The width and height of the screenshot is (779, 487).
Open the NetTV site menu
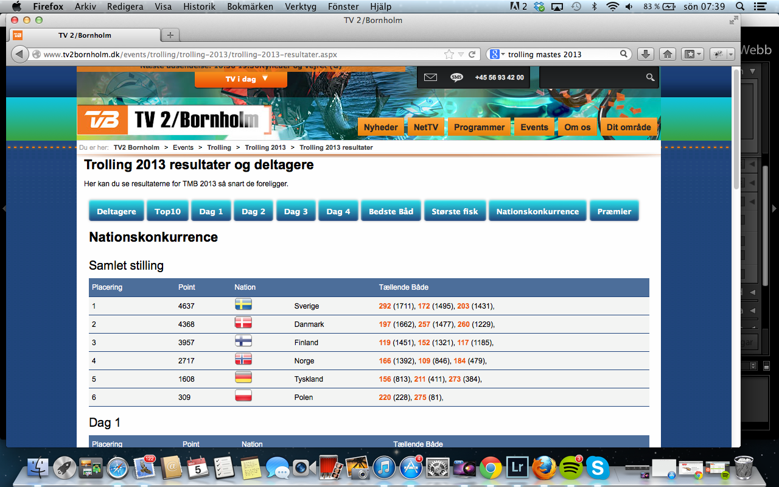click(x=426, y=127)
